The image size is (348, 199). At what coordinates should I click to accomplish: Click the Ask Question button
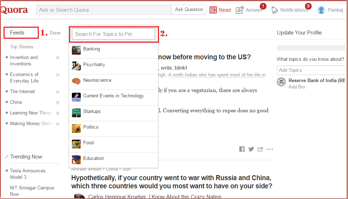pyautogui.click(x=189, y=10)
